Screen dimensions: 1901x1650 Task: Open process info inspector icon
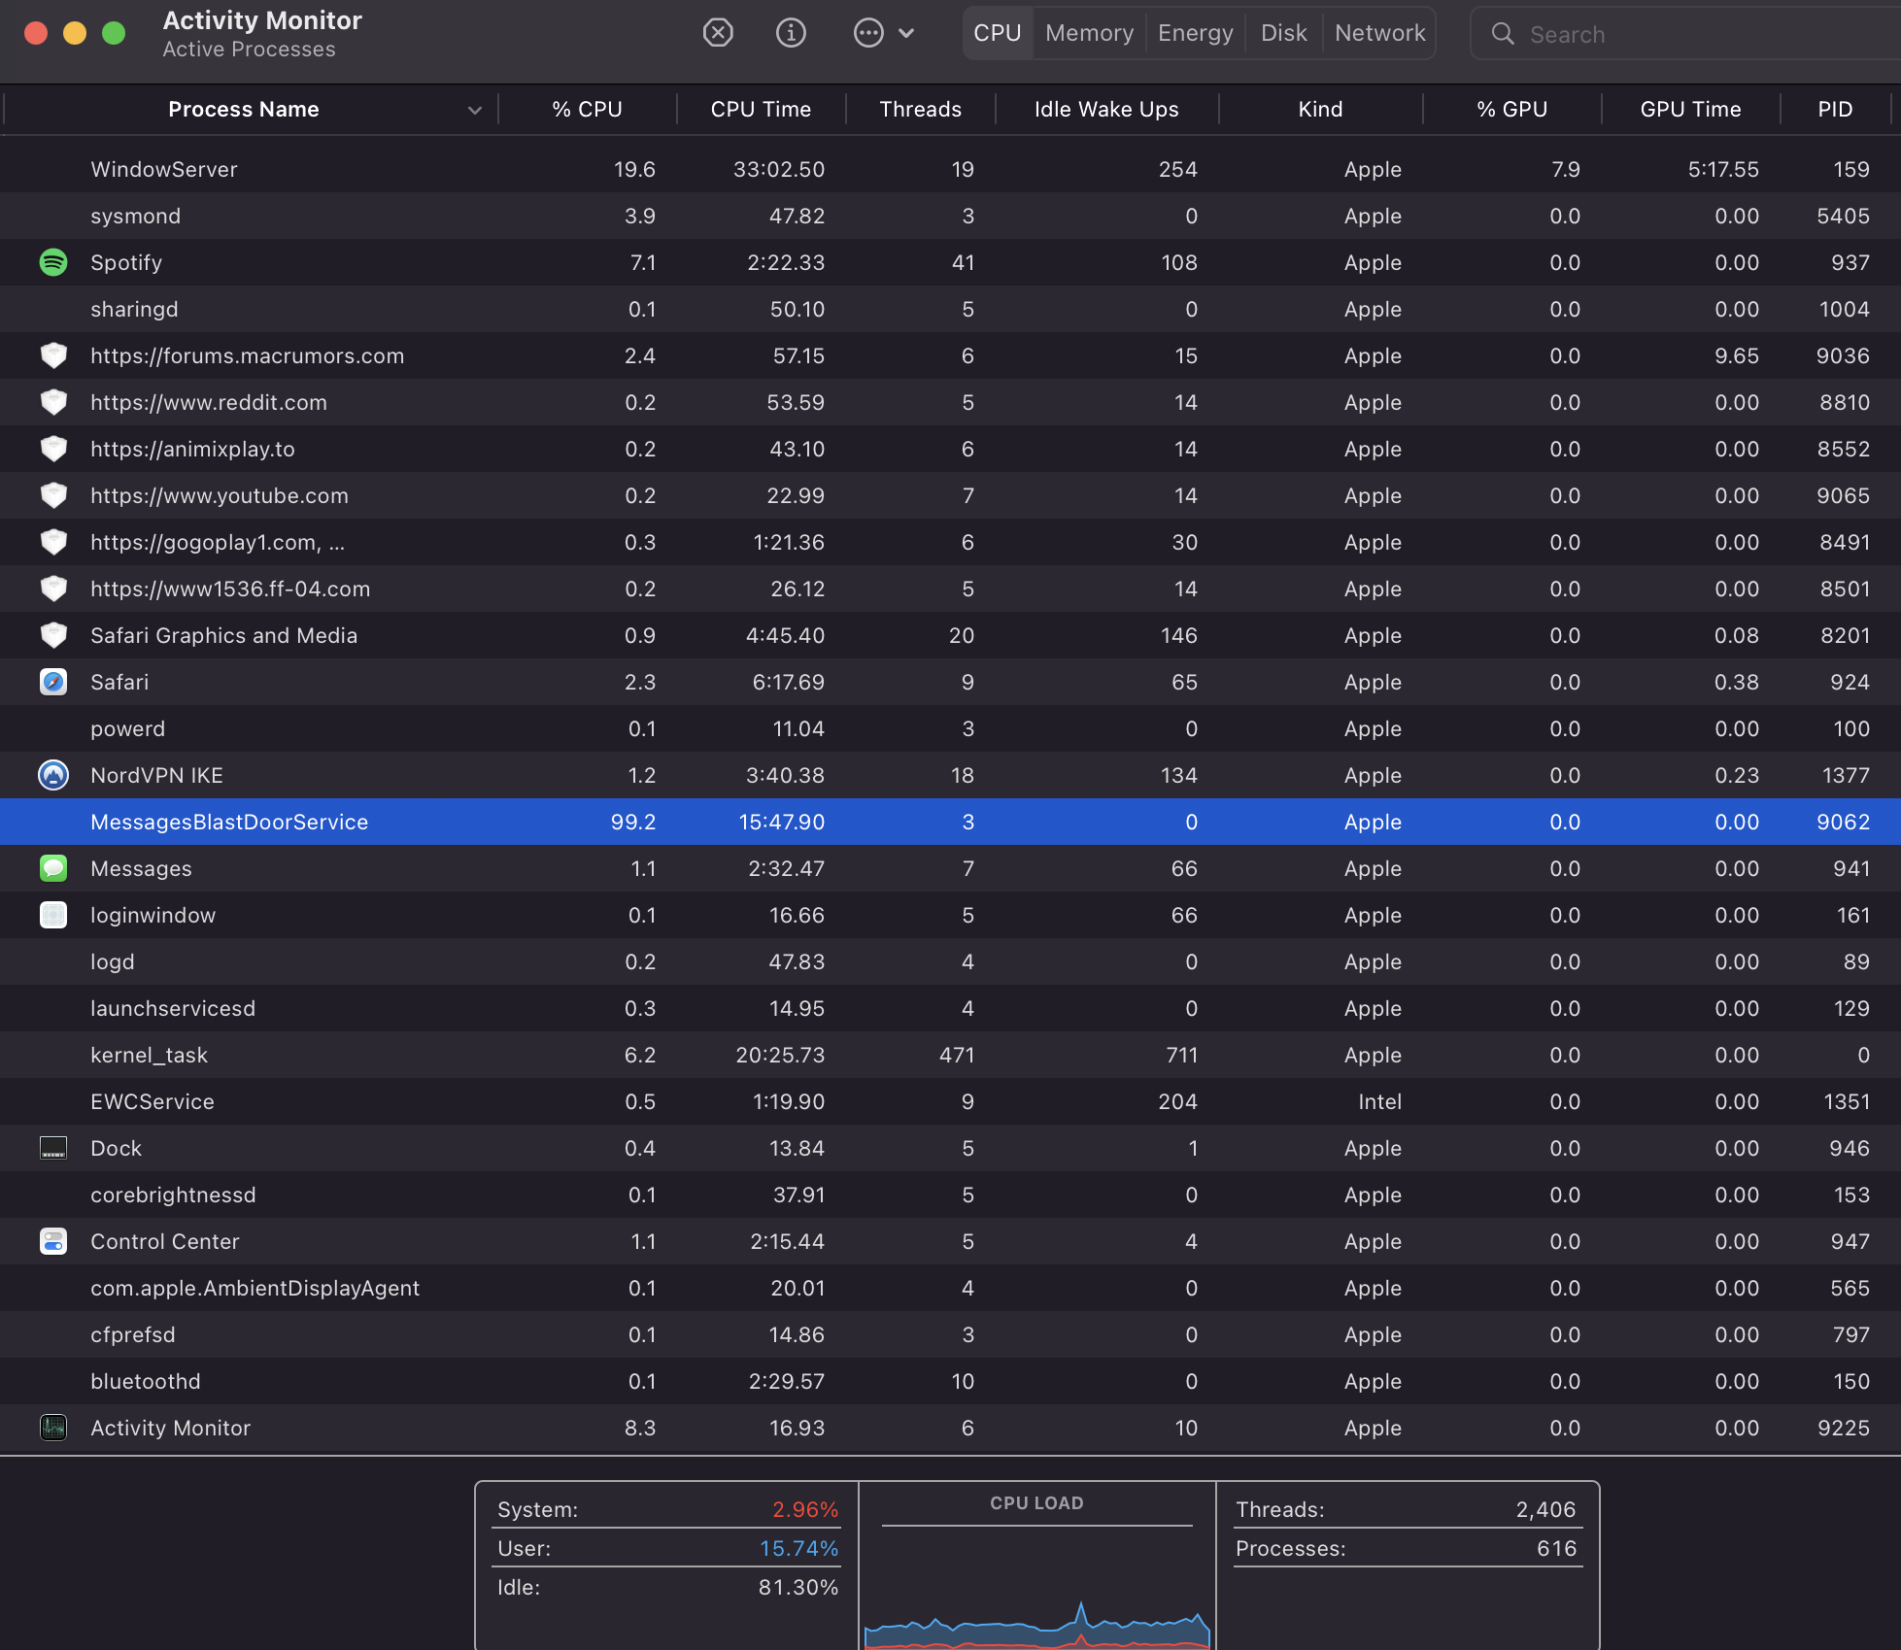(791, 33)
